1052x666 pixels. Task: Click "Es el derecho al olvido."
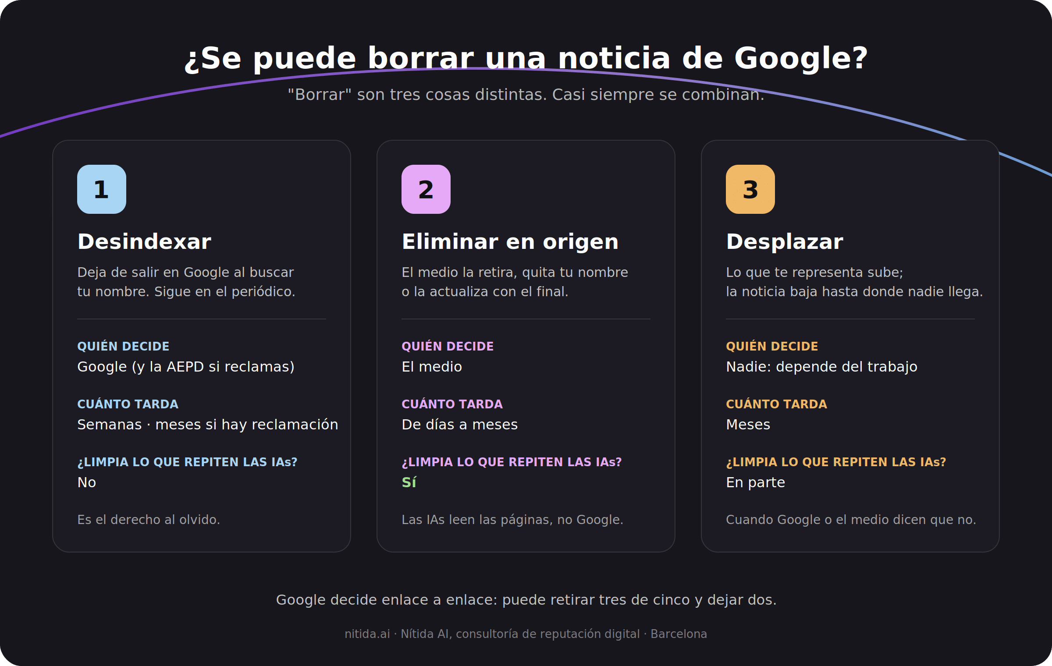click(149, 520)
